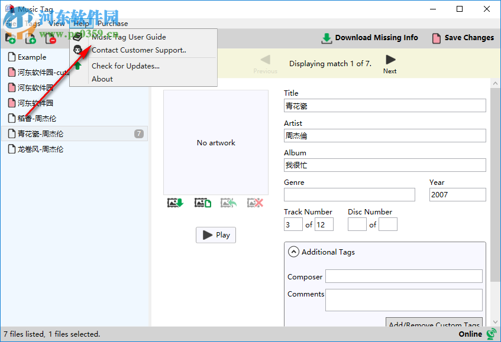Download artwork using the image download icon
Viewport: 501px width, 342px height.
(x=175, y=203)
